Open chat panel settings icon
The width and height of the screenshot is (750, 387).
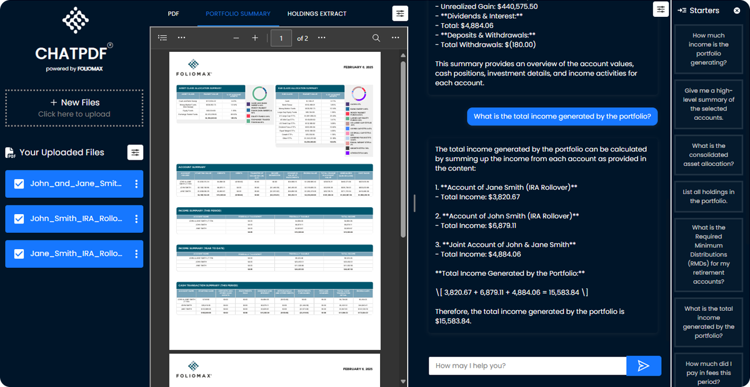pyautogui.click(x=661, y=9)
